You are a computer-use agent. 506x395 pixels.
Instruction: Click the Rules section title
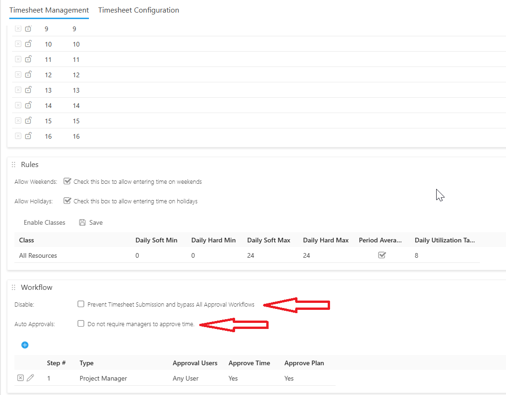[x=30, y=164]
